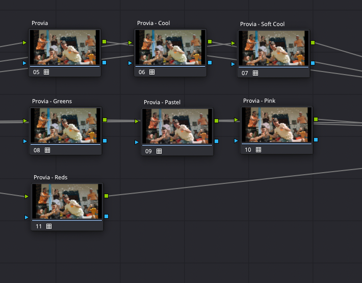The image size is (362, 283).
Task: Click blue key output of Provia - Pink node
Action: click(x=316, y=139)
